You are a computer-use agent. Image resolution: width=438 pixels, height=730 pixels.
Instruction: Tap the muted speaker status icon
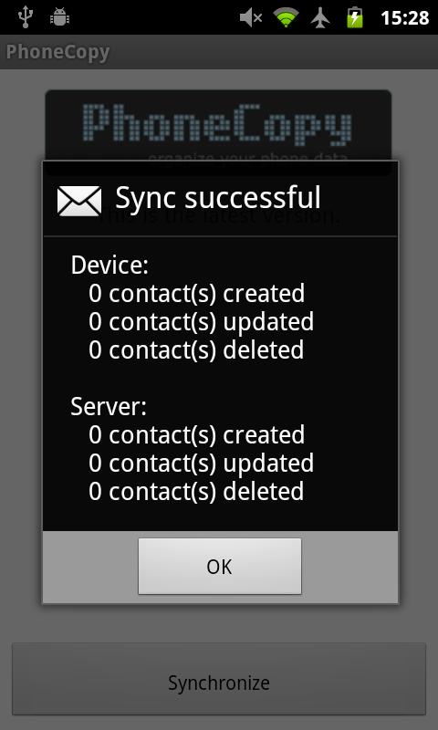pos(251,18)
